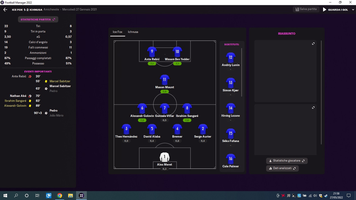Select goalkeeper Alex Meret white shirt
The width and height of the screenshot is (356, 200).
164,157
